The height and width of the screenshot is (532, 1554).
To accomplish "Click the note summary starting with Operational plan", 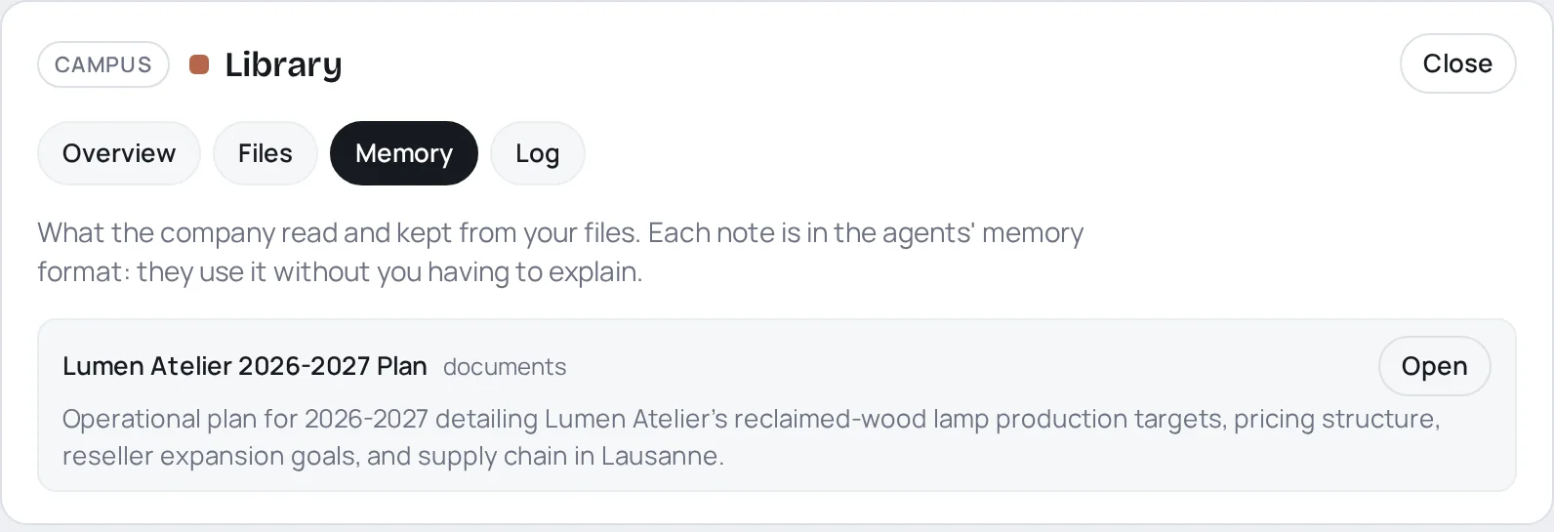I will [752, 437].
